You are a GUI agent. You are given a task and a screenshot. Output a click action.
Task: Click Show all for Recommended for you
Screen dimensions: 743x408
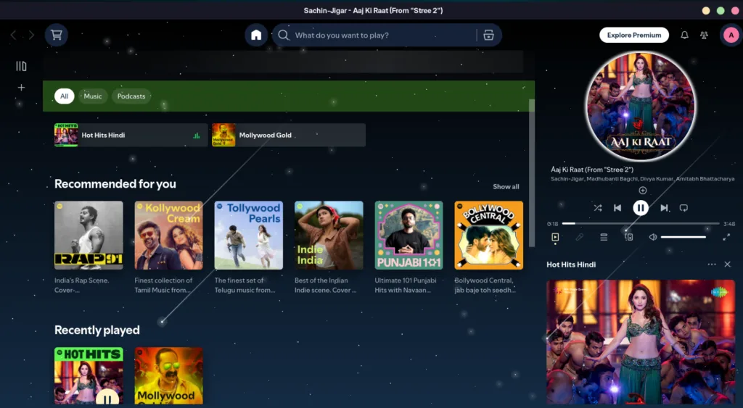click(x=506, y=187)
